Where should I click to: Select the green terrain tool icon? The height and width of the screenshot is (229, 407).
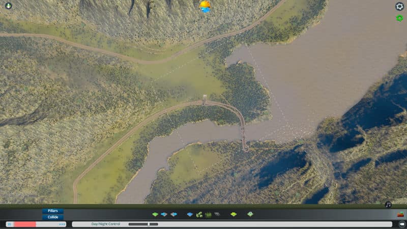pos(156,214)
